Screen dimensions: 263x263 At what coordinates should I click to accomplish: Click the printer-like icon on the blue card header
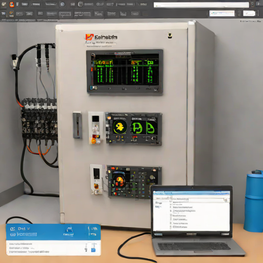click(69, 232)
